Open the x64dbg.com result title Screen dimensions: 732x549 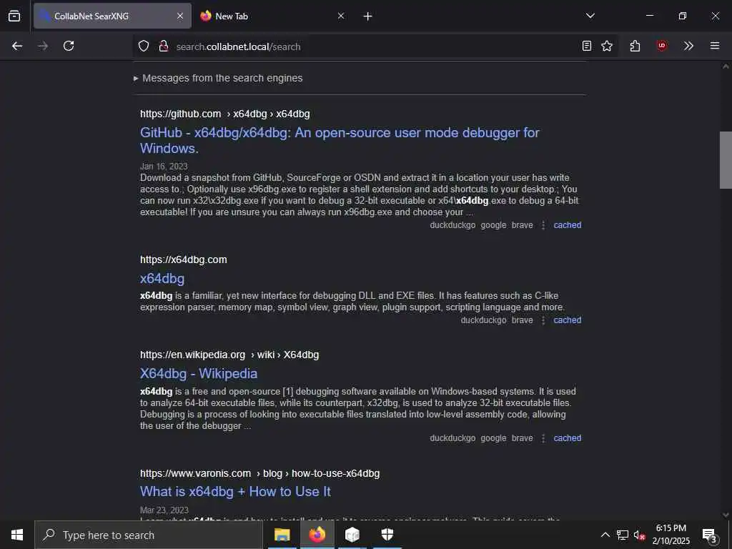162,279
